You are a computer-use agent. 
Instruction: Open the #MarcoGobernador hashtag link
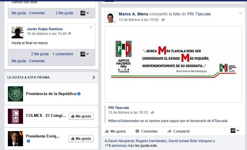(x=124, y=121)
